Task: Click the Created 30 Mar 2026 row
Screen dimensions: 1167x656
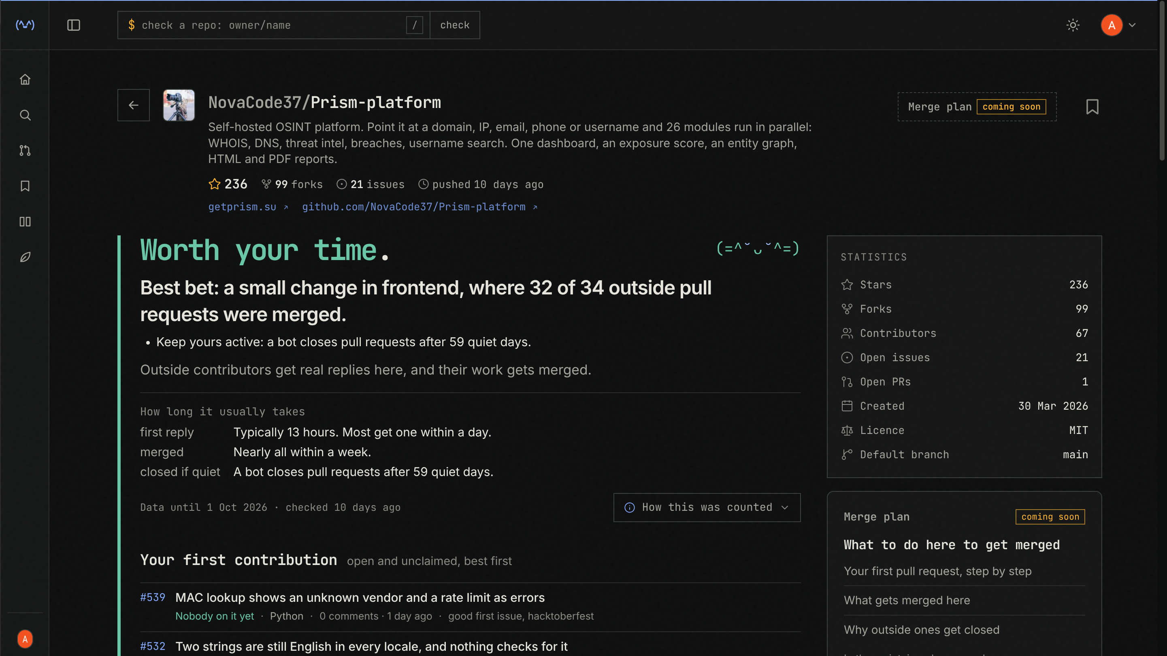Action: [x=964, y=406]
